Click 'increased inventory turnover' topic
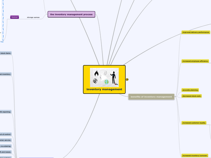 click(195, 156)
